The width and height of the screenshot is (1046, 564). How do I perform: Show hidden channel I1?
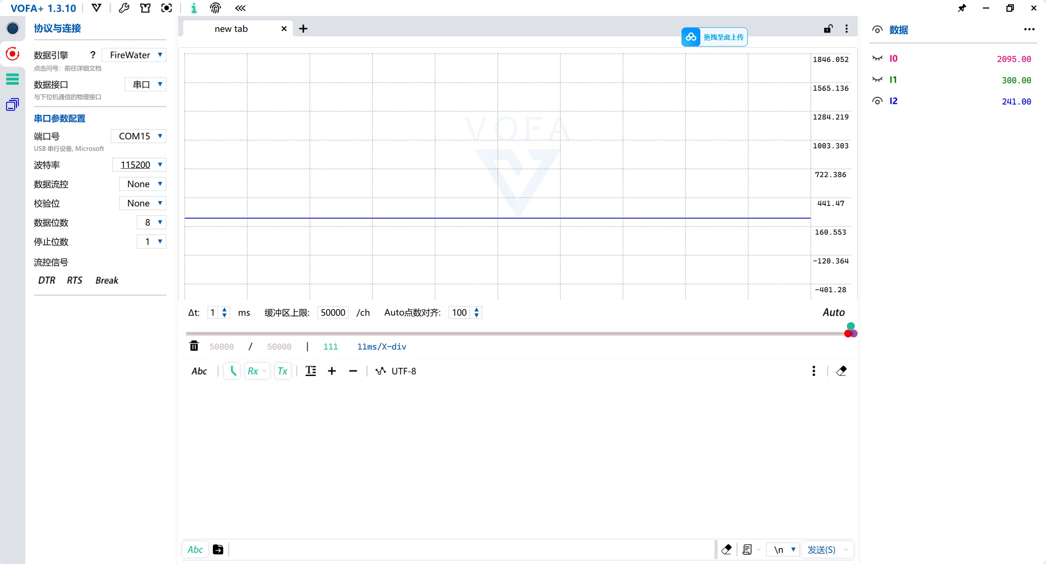click(877, 80)
